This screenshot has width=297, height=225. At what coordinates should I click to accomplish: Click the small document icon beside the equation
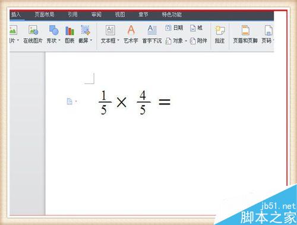click(x=69, y=102)
